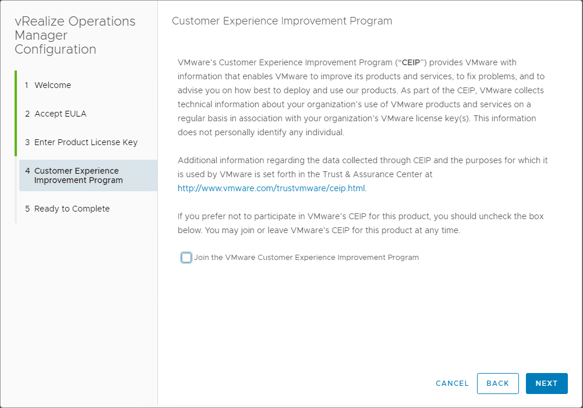Click the step number 3 in sidebar

27,142
